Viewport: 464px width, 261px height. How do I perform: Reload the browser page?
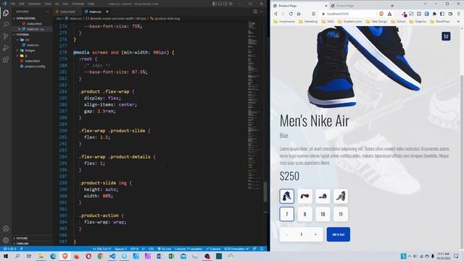(x=291, y=14)
